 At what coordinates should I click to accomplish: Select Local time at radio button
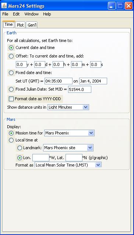pyautogui.click(x=11, y=140)
